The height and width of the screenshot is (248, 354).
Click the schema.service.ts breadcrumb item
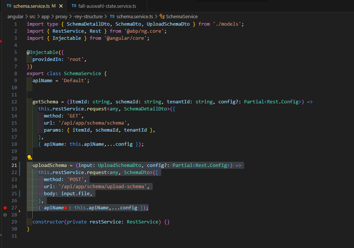(x=134, y=17)
